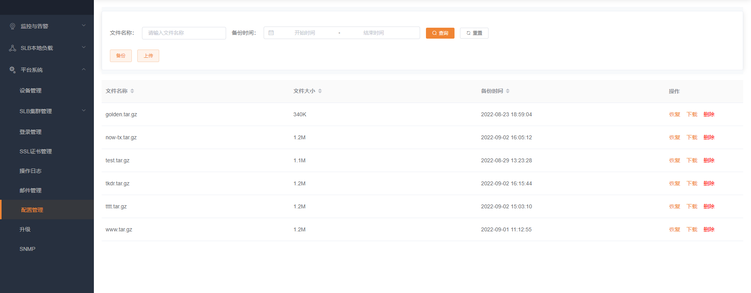This screenshot has width=751, height=293.
Task: Expand SLB集群管理 submenu chevron
Action: (84, 111)
